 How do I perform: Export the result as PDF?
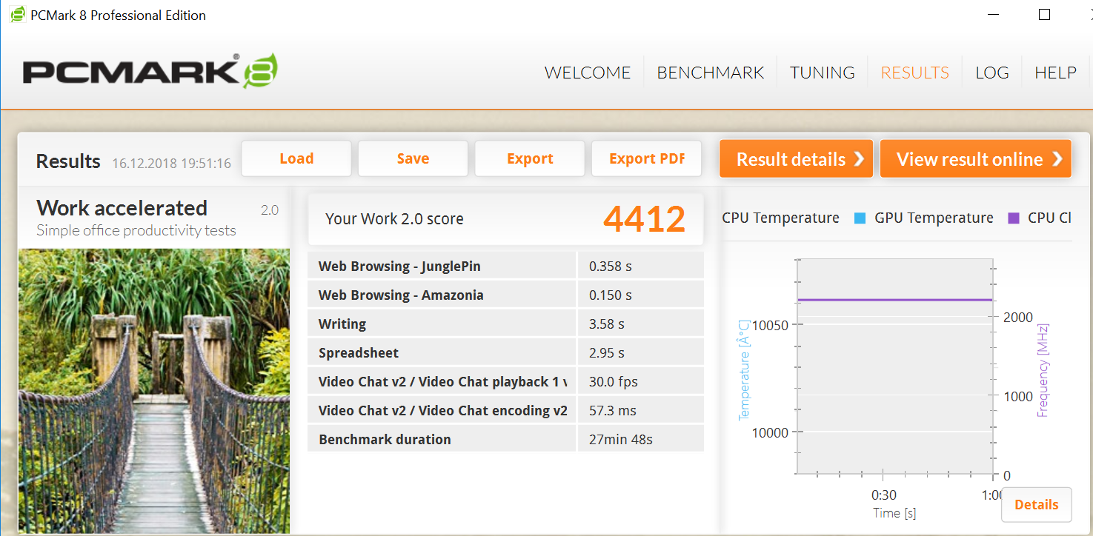coord(646,158)
